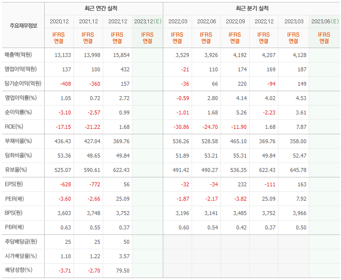The image size is (341, 280).
Task: Click the dividend yield value 3.57
Action: click(x=124, y=256)
